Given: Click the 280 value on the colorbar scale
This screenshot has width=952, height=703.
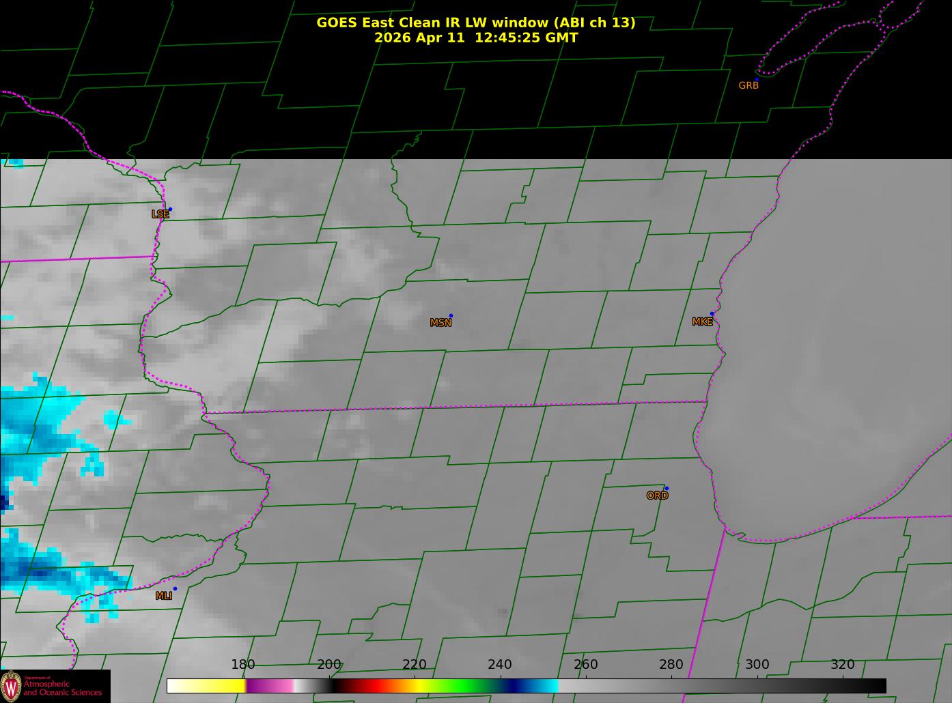Looking at the screenshot, I should pos(671,664).
